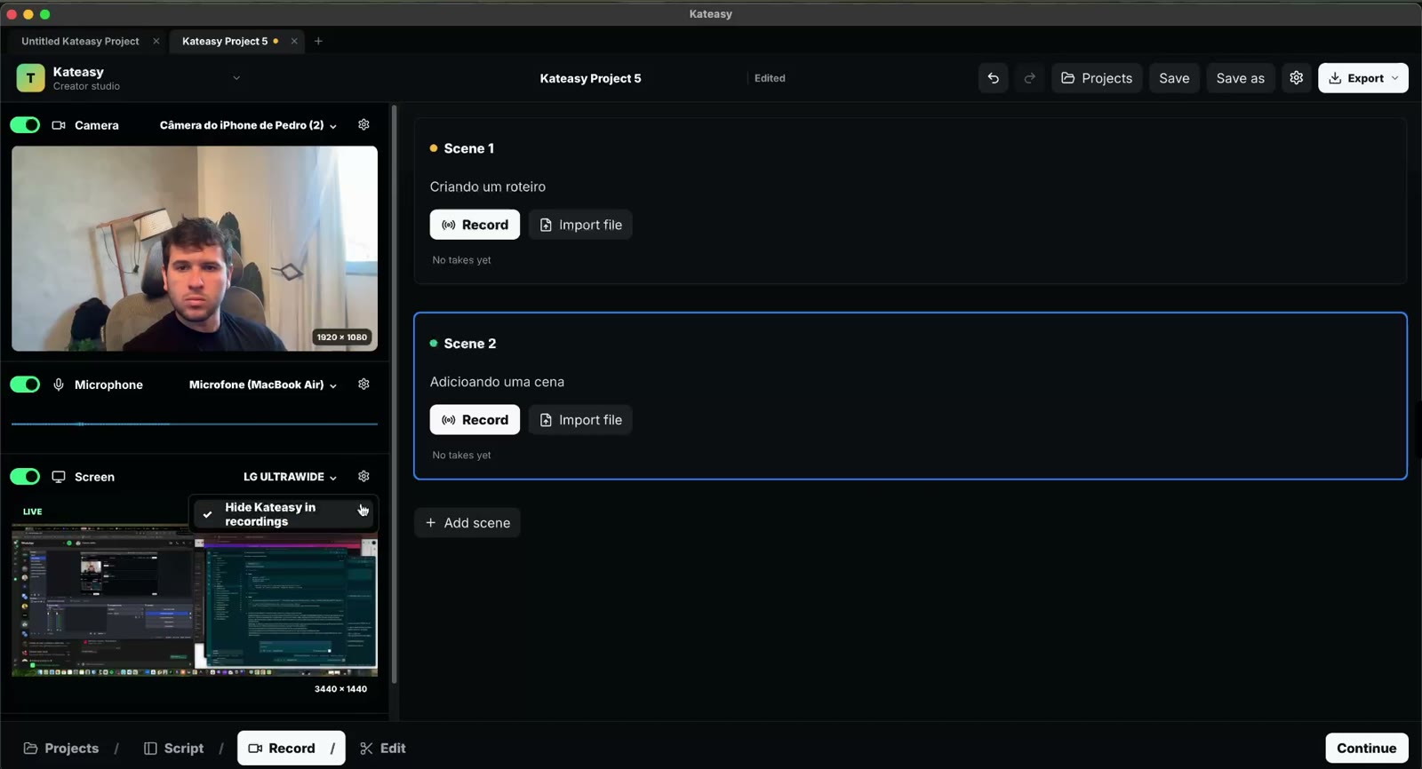Viewport: 1422px width, 769px height.
Task: Click the microphone icon next to Microphone label
Action: pyautogui.click(x=59, y=384)
